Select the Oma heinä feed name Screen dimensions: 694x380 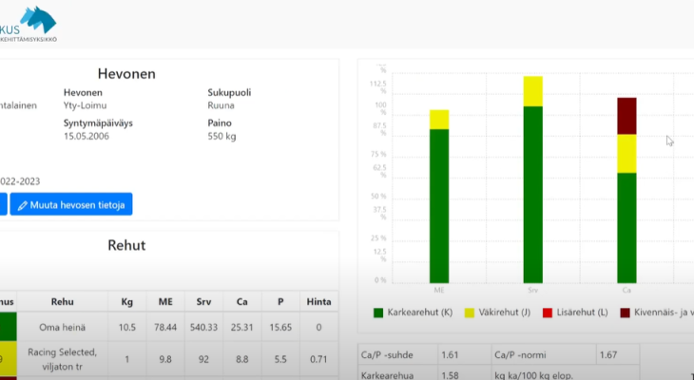pos(63,328)
